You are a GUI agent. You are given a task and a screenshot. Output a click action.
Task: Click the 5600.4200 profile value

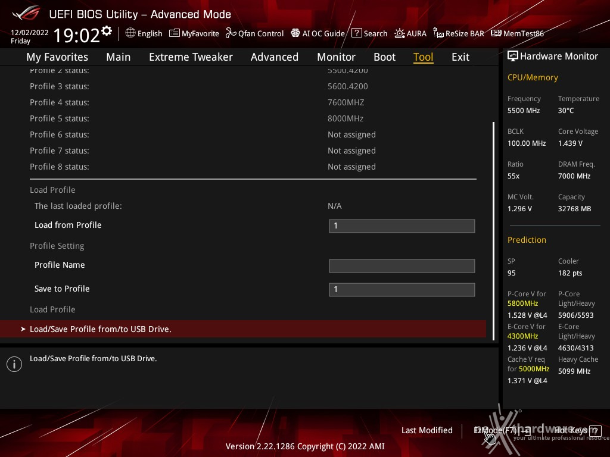[x=347, y=86]
